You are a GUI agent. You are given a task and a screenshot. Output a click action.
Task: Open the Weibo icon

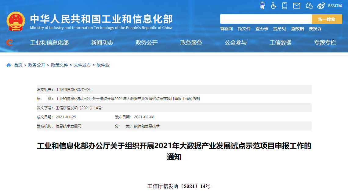pos(321,5)
